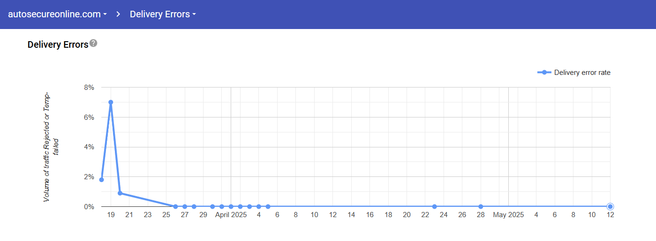Open the autosecureonline.com domain dropdown
This screenshot has height=241, width=656.
pos(57,14)
